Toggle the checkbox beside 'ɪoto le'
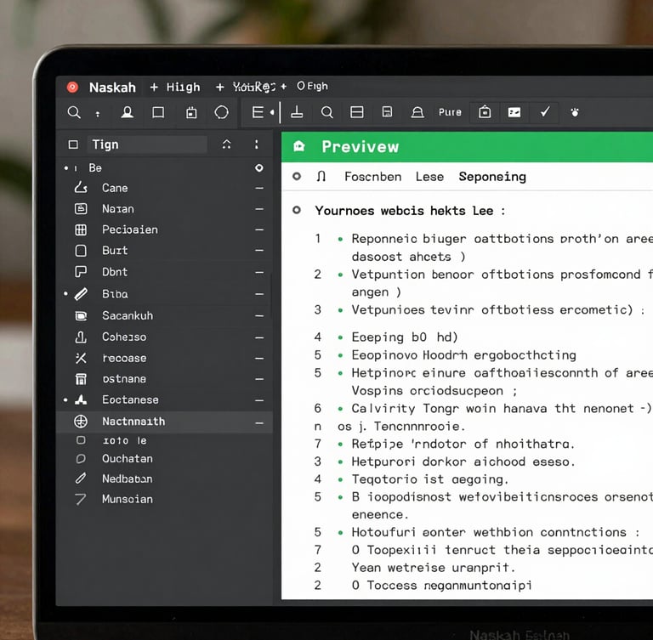The height and width of the screenshot is (640, 653). click(x=82, y=440)
